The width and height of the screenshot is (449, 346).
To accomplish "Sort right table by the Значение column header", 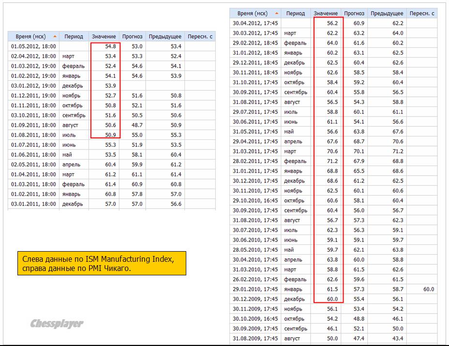I will pos(326,14).
